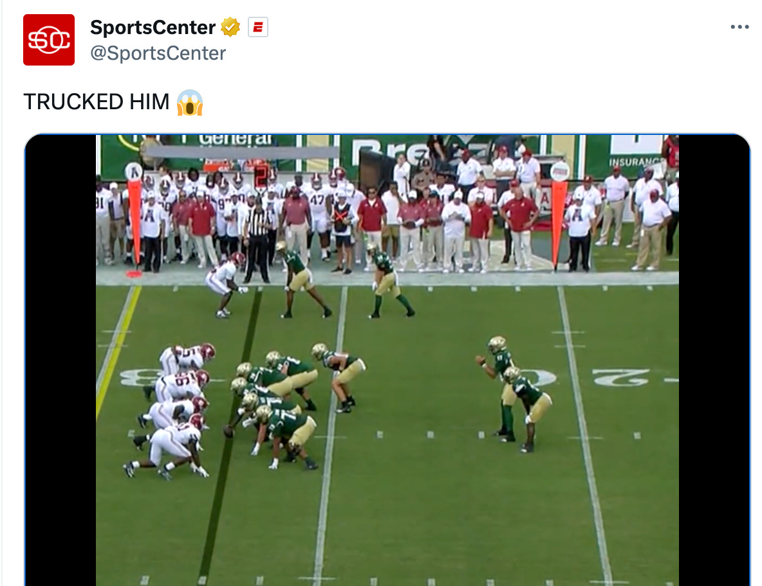The image size is (762, 586).
Task: Click the left black letterbox bar of video
Action: (60, 360)
